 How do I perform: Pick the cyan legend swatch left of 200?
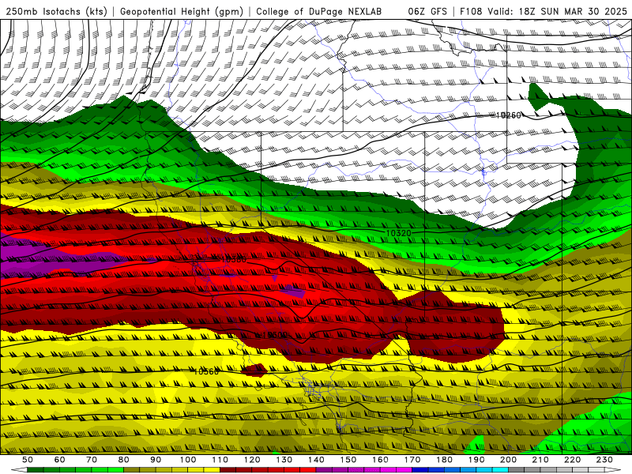pyautogui.click(x=501, y=470)
